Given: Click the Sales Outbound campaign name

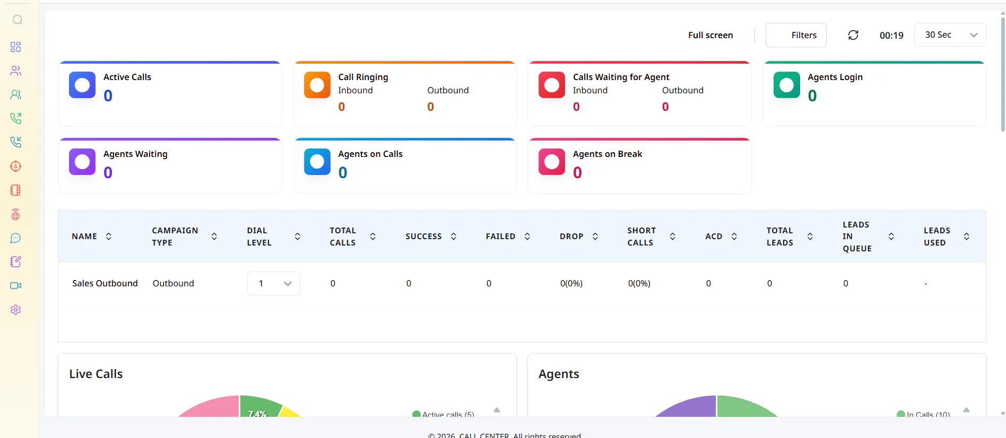Looking at the screenshot, I should pyautogui.click(x=105, y=284).
